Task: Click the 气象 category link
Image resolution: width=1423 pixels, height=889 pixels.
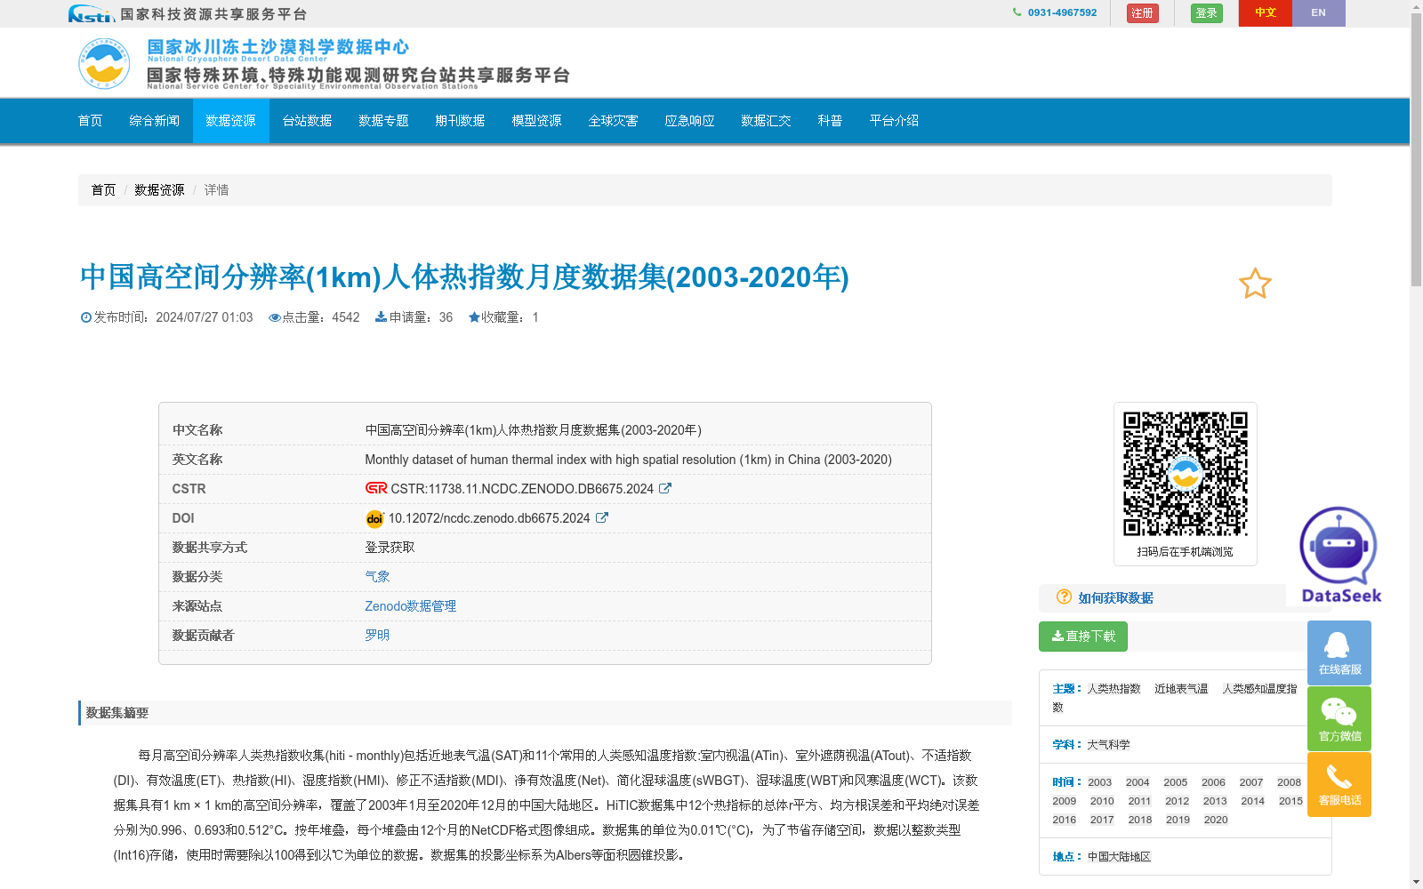Action: pos(377,576)
